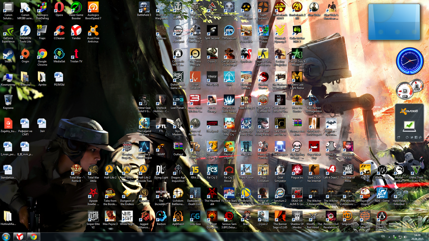The image size is (429, 241).
Task: Open the Windows Start menu
Action: 6,237
